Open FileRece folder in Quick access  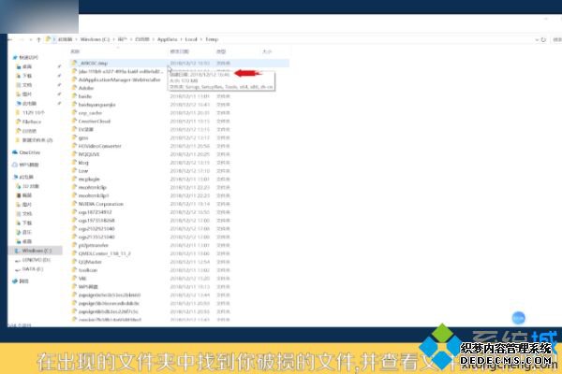[x=29, y=122]
